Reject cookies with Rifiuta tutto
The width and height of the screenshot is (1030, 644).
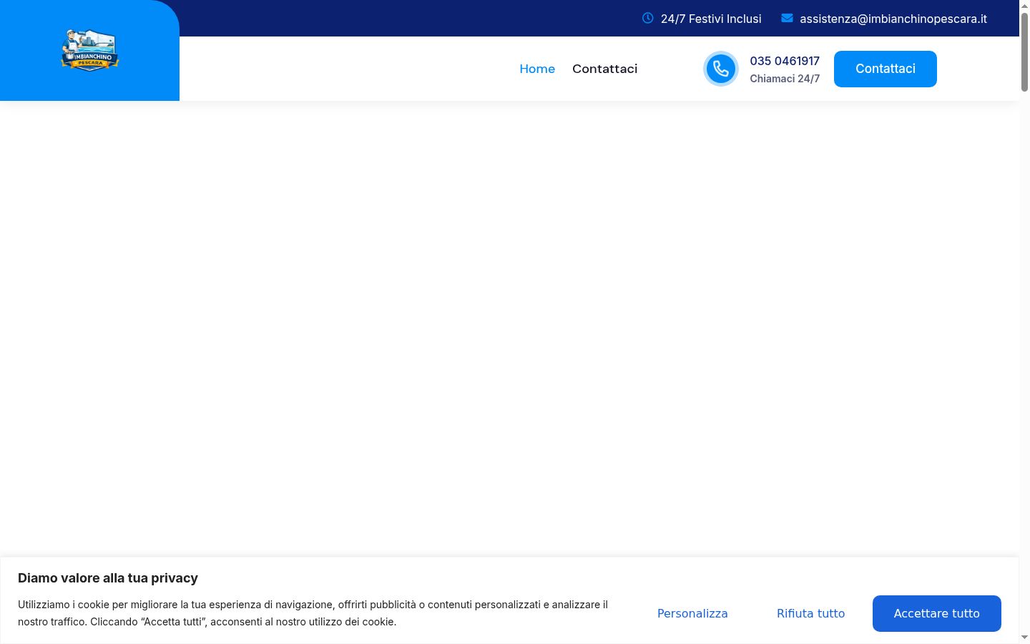coord(811,613)
